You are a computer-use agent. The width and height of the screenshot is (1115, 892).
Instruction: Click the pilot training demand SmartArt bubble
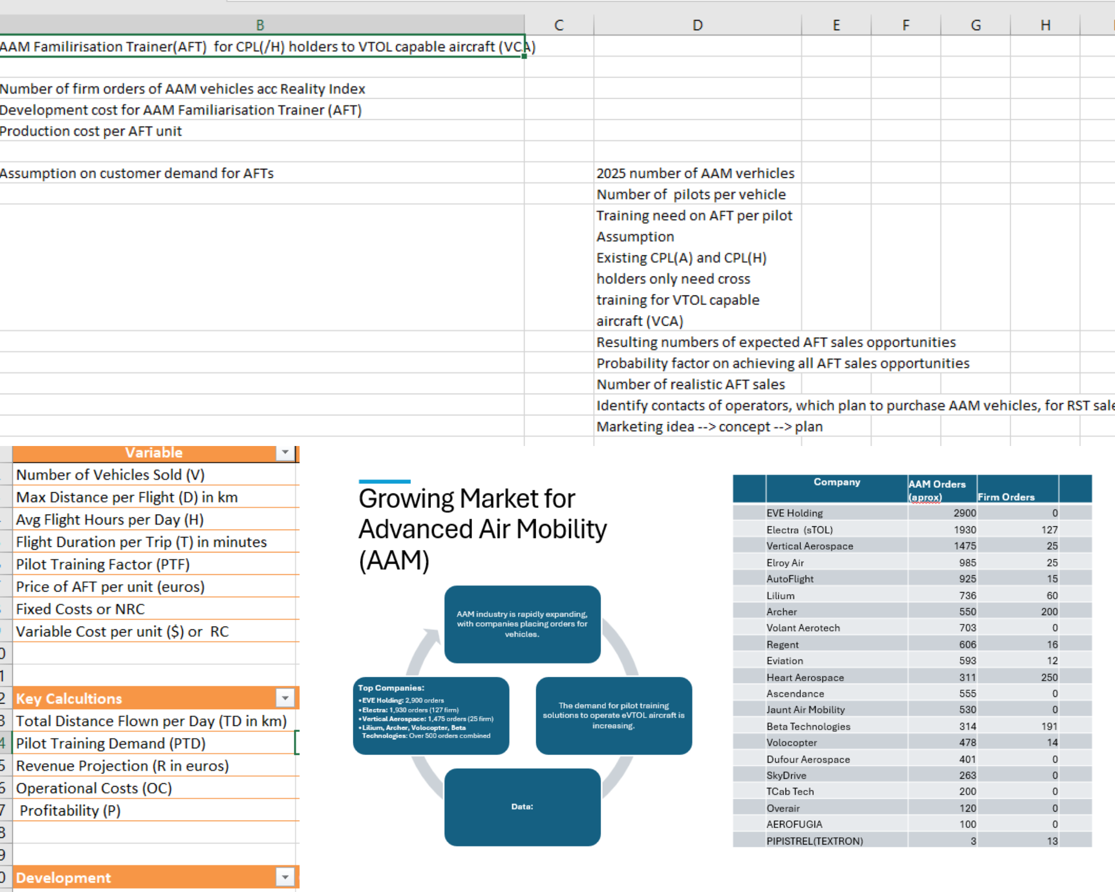pos(613,715)
